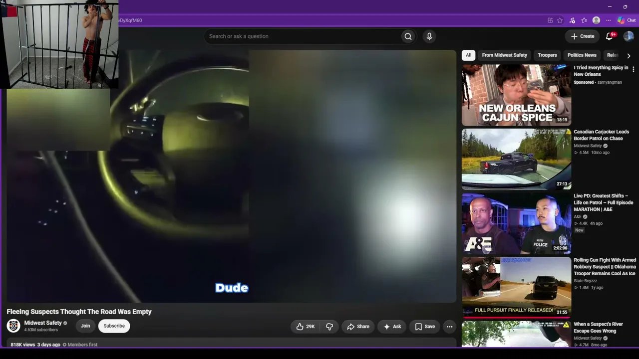The height and width of the screenshot is (359, 639).
Task: Open the Rolling Gun Fight video thumbnail
Action: click(x=516, y=288)
